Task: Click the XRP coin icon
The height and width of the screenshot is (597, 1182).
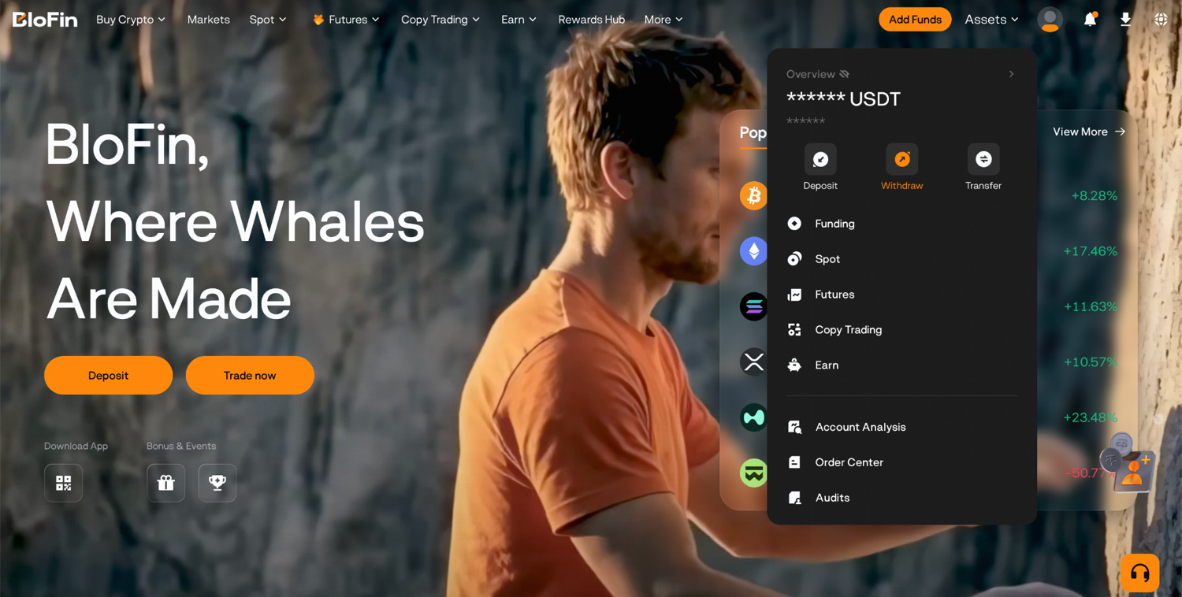Action: coord(753,362)
